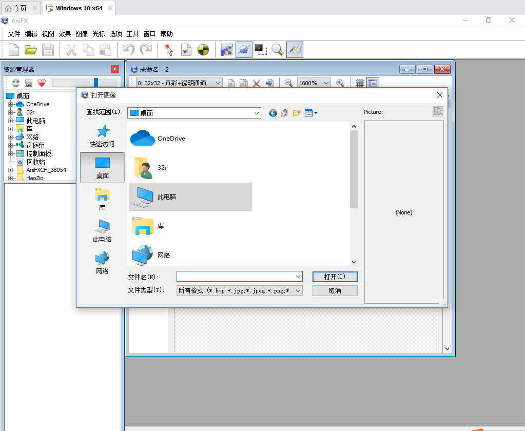This screenshot has height=431, width=525.
Task: Expand the OneDrive tree node
Action: coord(10,104)
